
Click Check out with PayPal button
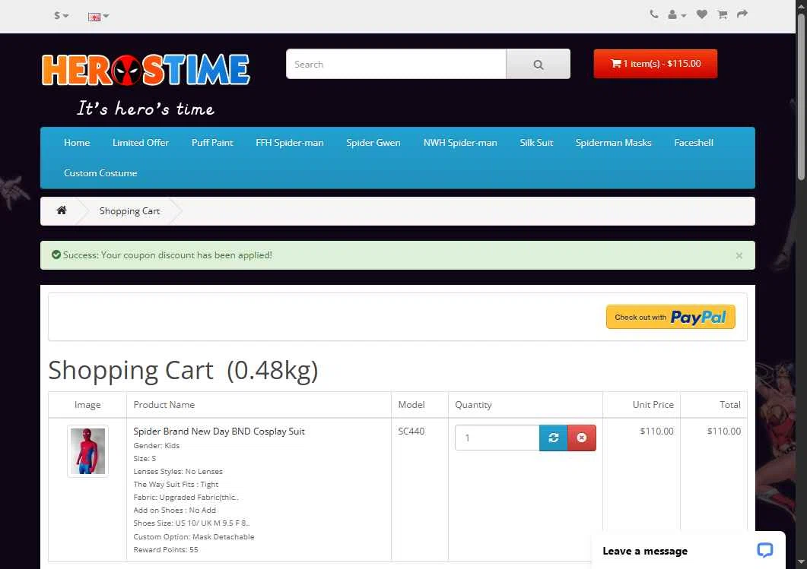pos(671,317)
